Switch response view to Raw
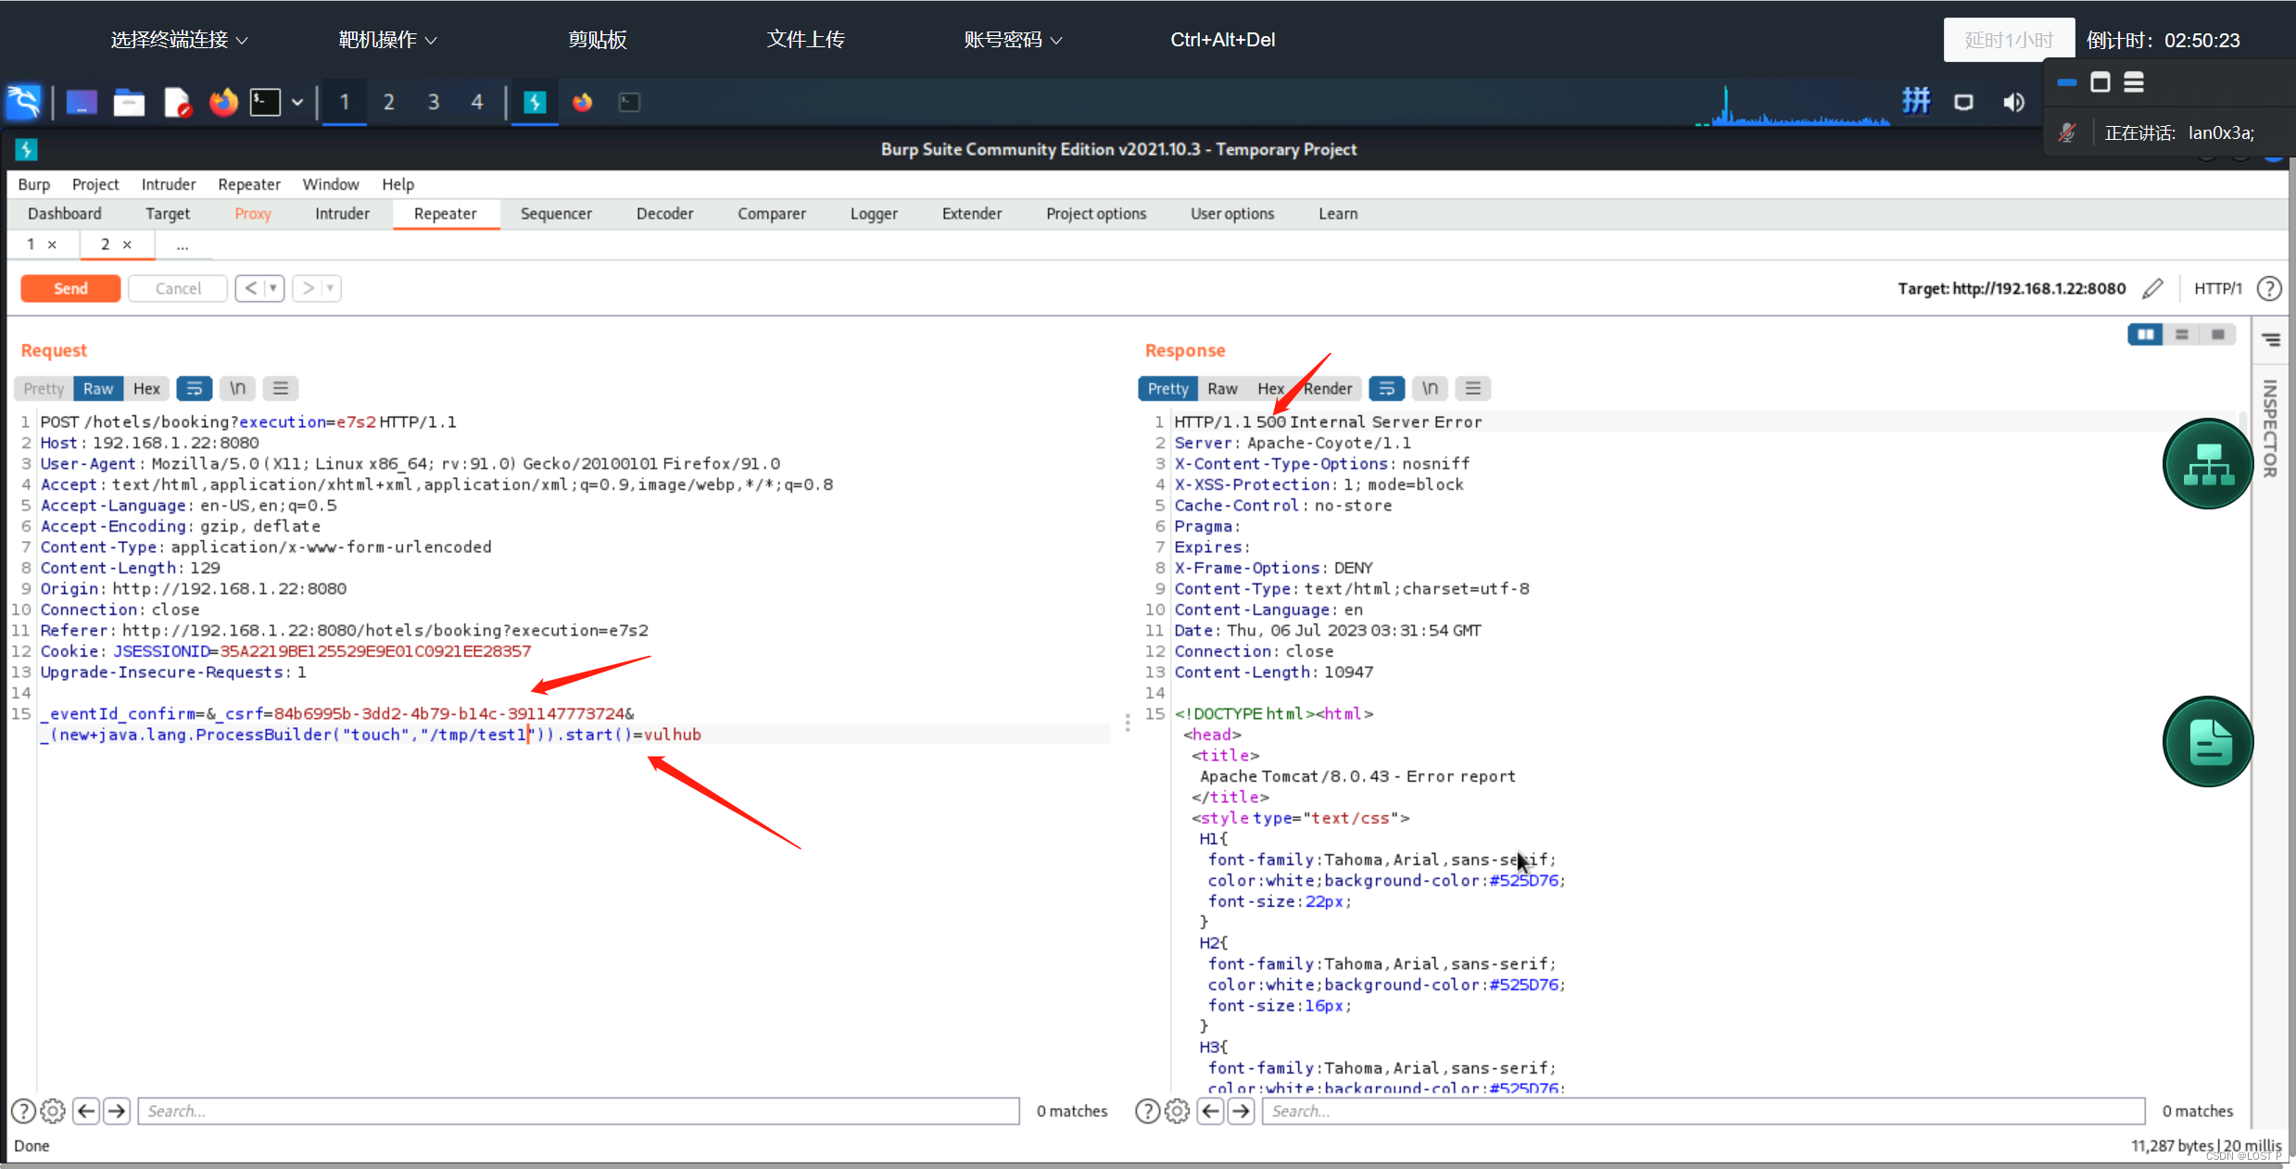 pos(1222,388)
